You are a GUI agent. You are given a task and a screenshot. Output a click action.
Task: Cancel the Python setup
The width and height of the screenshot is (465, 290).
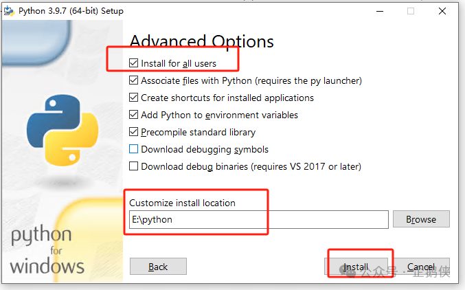point(421,267)
